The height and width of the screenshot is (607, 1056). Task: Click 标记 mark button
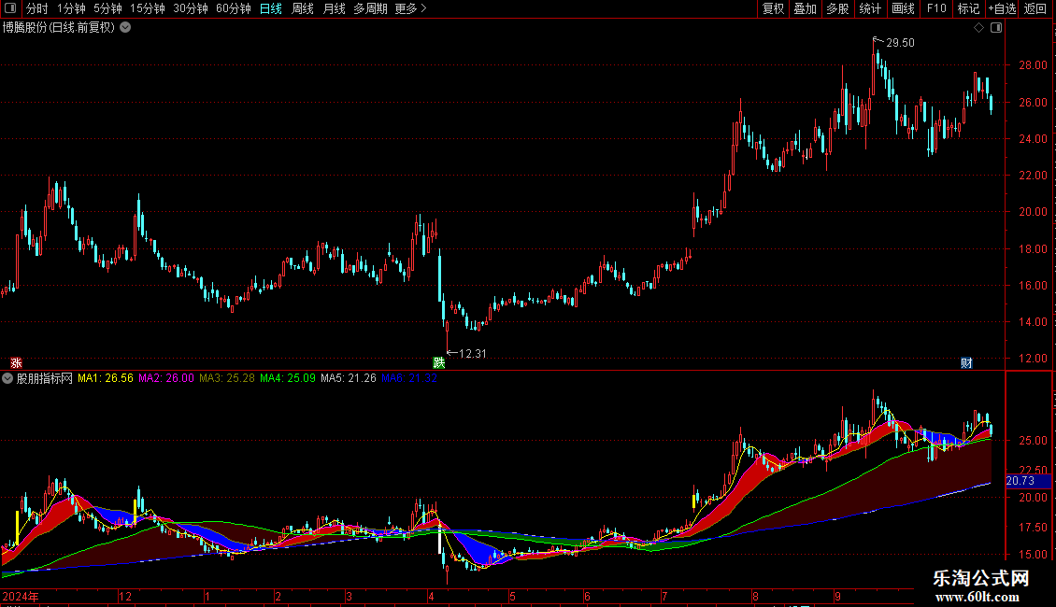point(968,8)
